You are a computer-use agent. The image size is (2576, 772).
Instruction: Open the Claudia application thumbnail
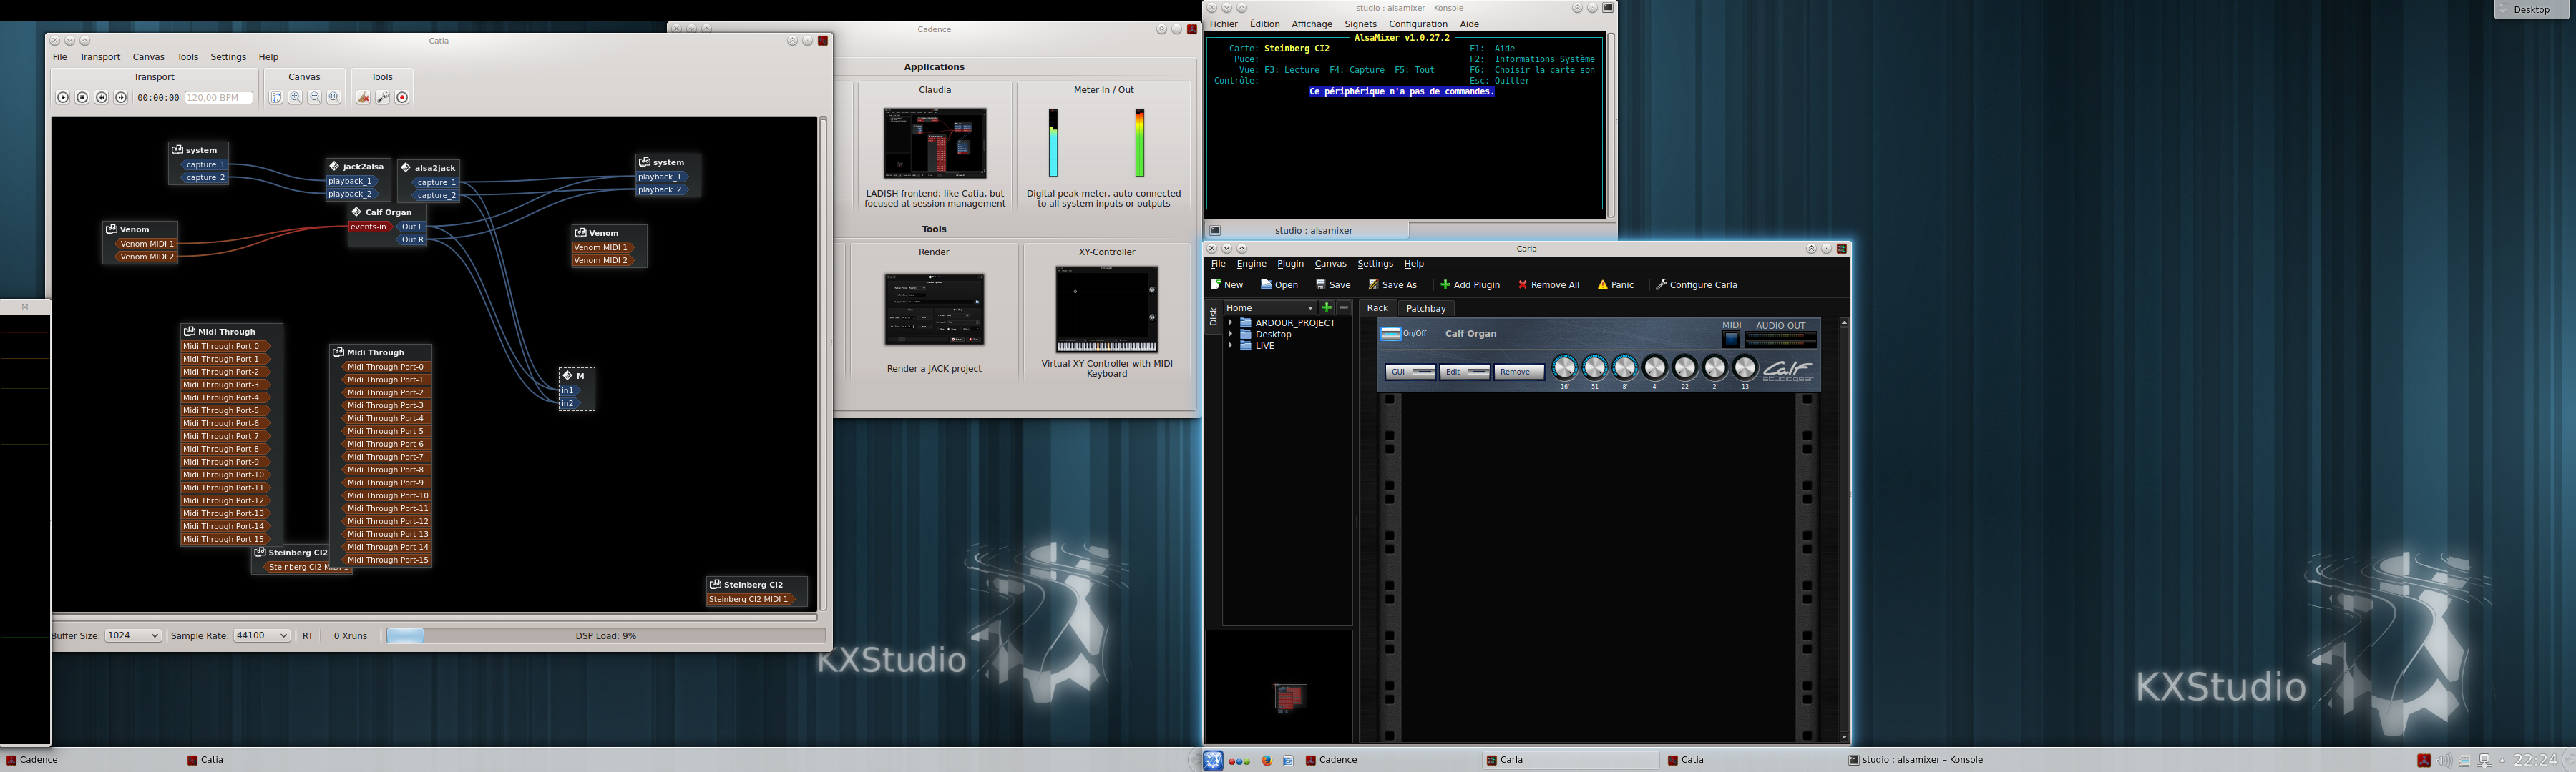tap(934, 144)
